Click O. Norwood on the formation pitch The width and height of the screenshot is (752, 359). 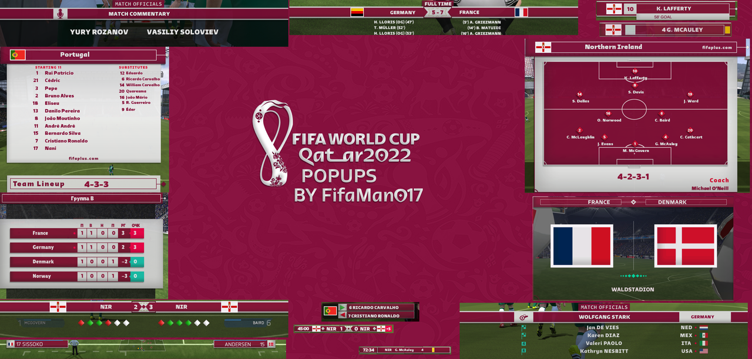pyautogui.click(x=609, y=120)
